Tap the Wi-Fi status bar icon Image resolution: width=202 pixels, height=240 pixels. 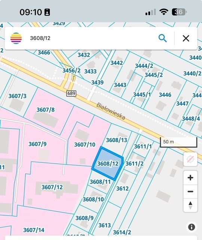coord(164,12)
